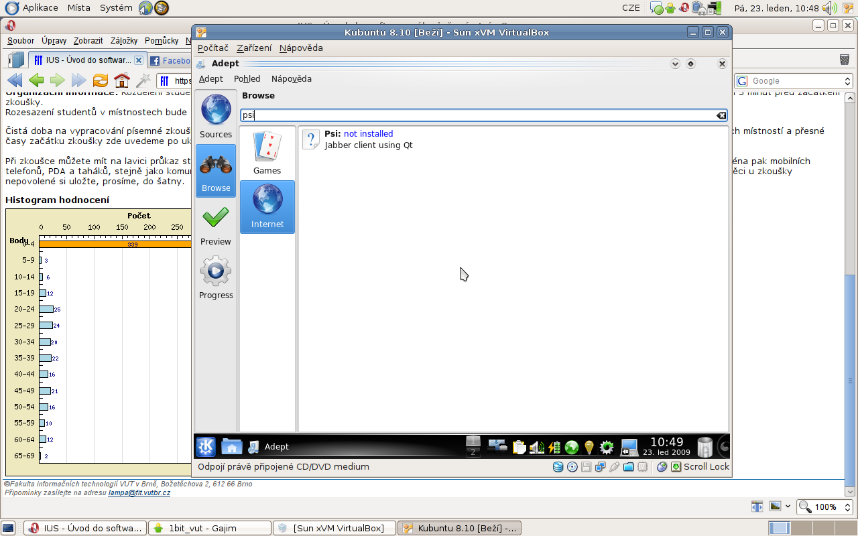Open GNOME Aplikace menu
Image resolution: width=858 pixels, height=536 pixels.
[32, 8]
